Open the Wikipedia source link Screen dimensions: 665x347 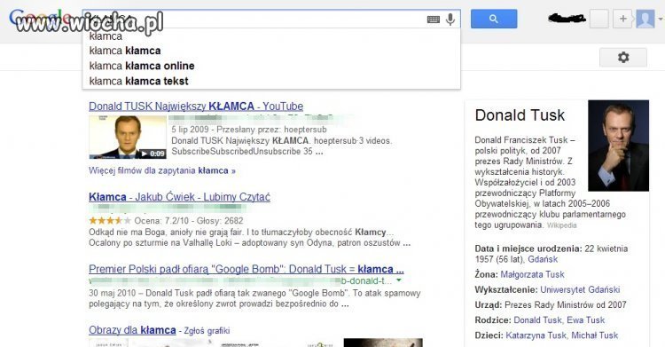point(561,225)
